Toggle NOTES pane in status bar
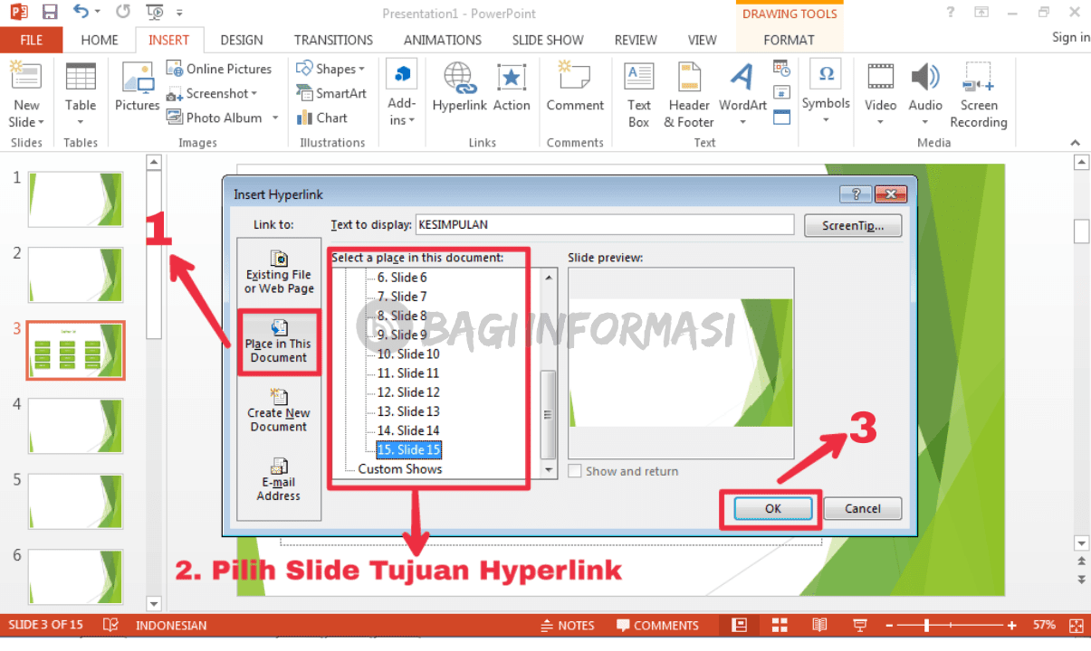The image size is (1091, 651). pyautogui.click(x=568, y=625)
